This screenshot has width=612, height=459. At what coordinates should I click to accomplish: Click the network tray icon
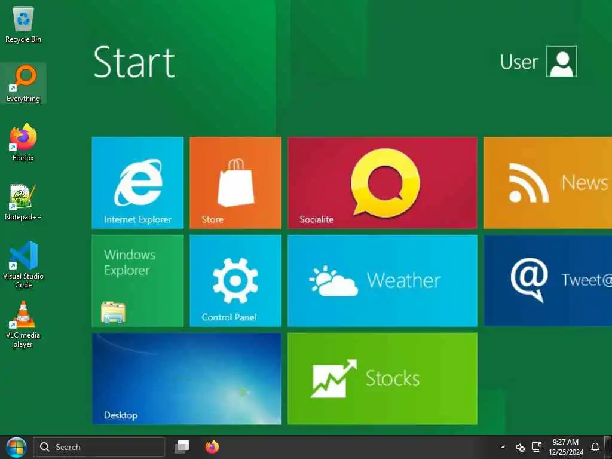(537, 447)
